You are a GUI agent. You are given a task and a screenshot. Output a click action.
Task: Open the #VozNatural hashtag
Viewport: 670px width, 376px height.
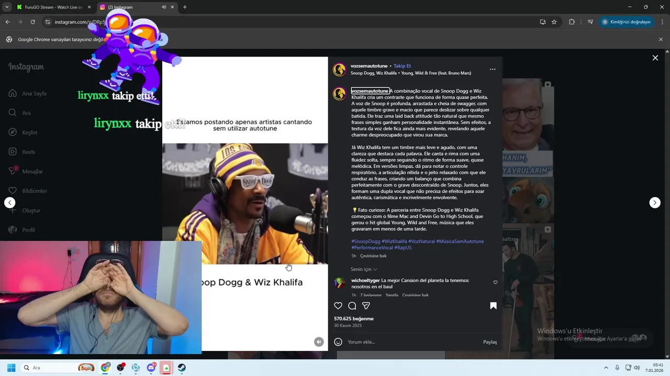[x=421, y=241]
